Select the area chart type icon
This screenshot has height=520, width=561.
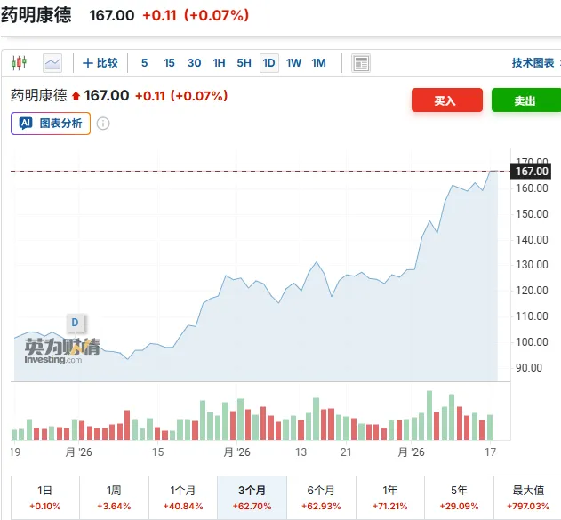point(52,63)
